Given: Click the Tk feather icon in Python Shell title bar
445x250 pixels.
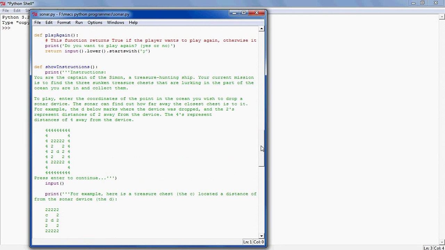Looking at the screenshot, I should click(3, 3).
